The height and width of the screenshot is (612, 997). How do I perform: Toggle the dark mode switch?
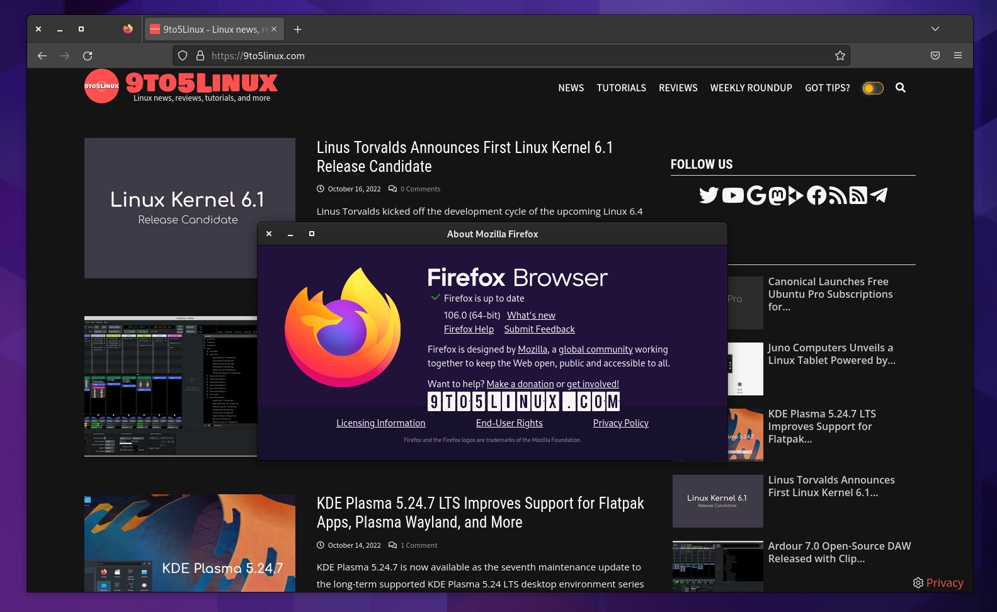point(873,88)
